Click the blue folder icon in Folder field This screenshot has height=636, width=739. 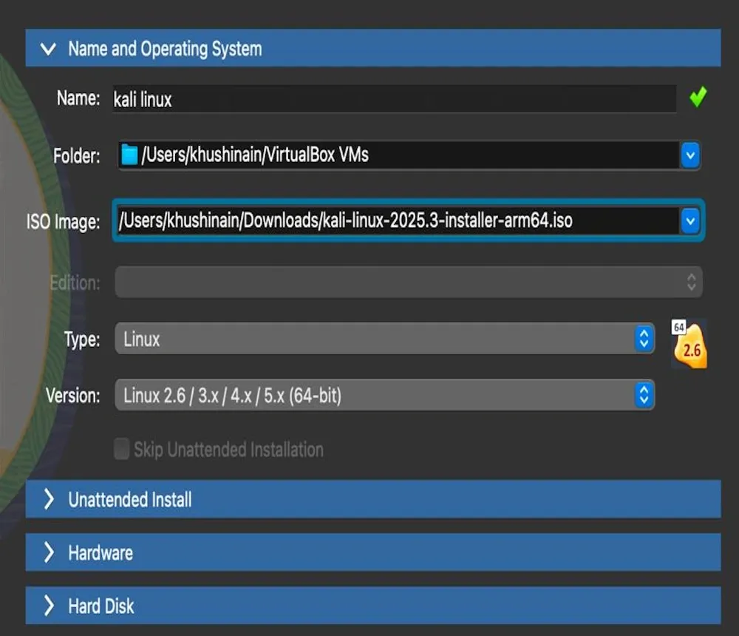coord(129,155)
